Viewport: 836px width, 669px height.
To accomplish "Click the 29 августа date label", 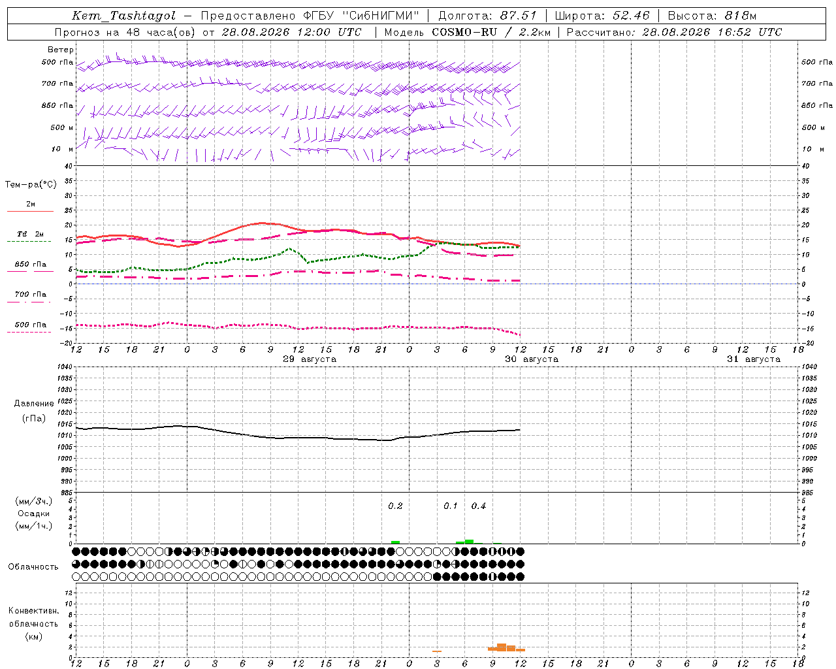I will click(310, 359).
